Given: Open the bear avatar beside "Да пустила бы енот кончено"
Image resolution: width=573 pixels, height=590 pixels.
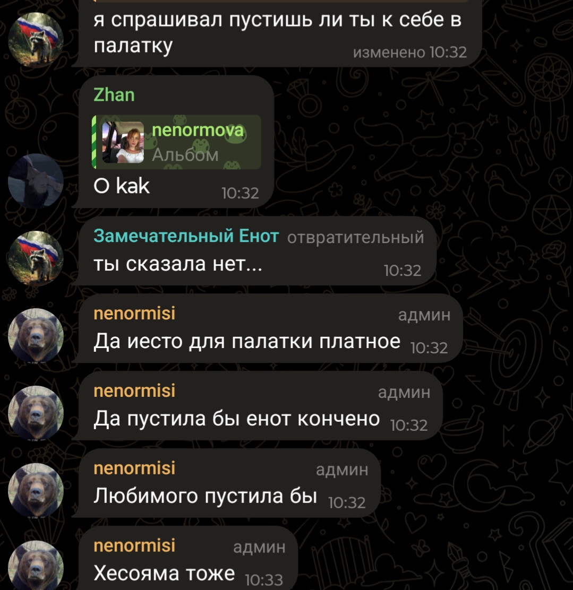Looking at the screenshot, I should [36, 413].
